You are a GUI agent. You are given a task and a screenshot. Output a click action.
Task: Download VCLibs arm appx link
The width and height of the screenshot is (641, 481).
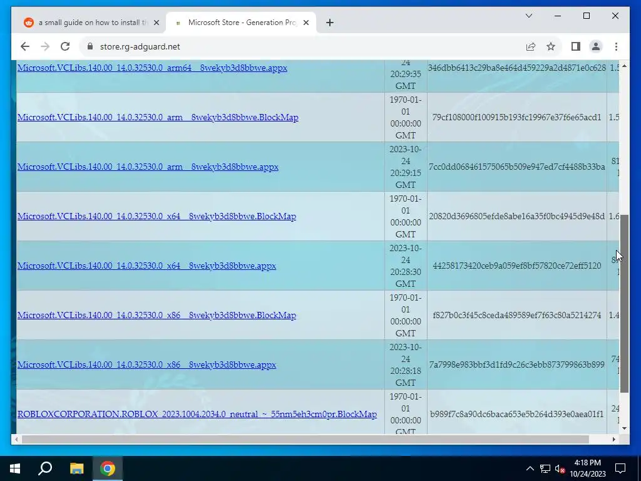(148, 167)
